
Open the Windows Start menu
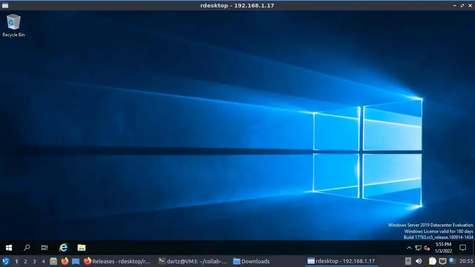[x=9, y=248]
